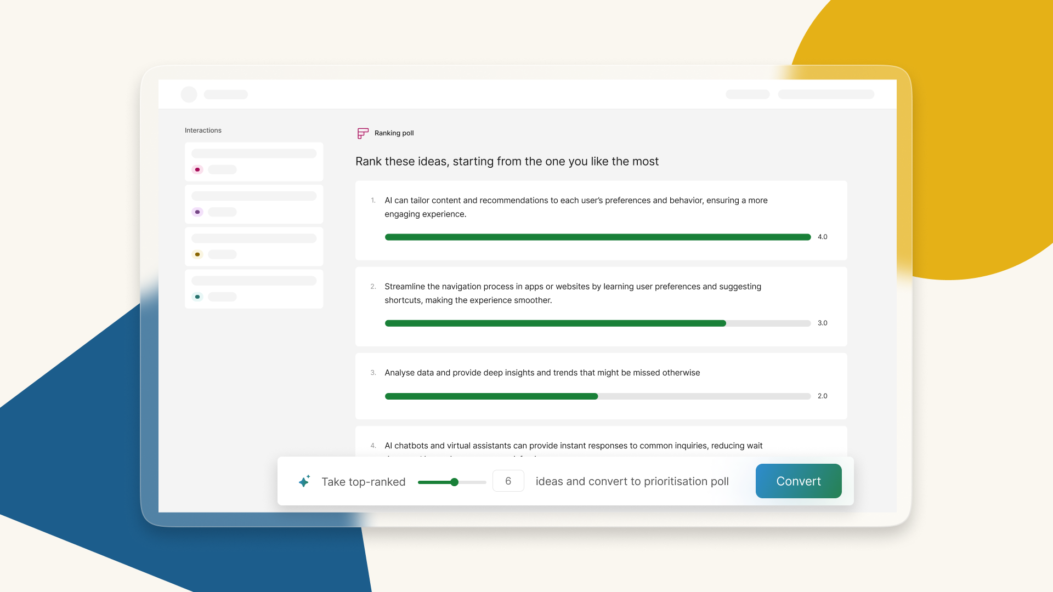Click the AI sparkle icon near Take top-ranked

[304, 481]
